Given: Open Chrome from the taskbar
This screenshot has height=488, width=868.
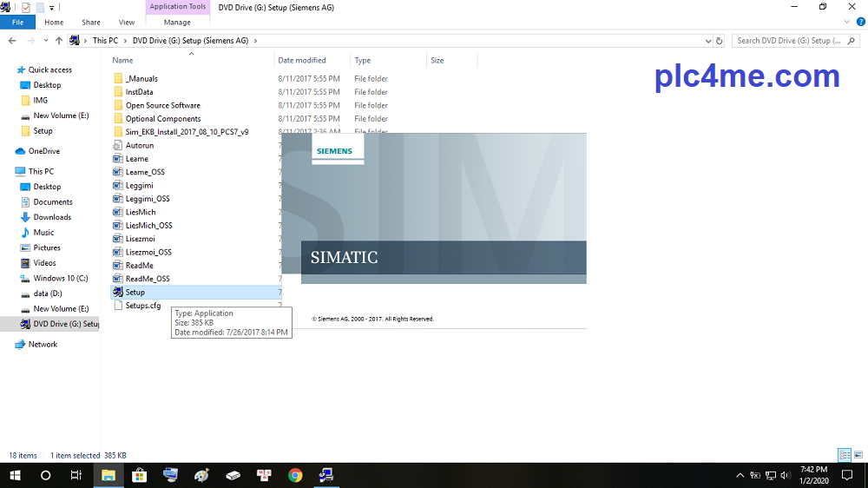Looking at the screenshot, I should 295,475.
